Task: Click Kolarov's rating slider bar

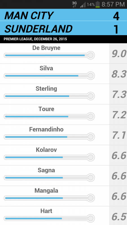Action: coord(49,157)
